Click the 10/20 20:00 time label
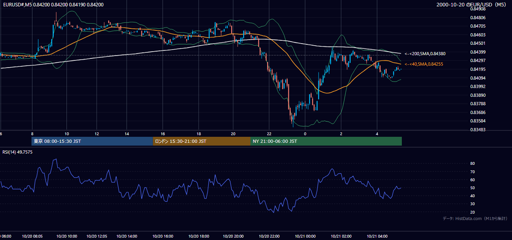Screen dimensions: 512x240 coord(233,236)
